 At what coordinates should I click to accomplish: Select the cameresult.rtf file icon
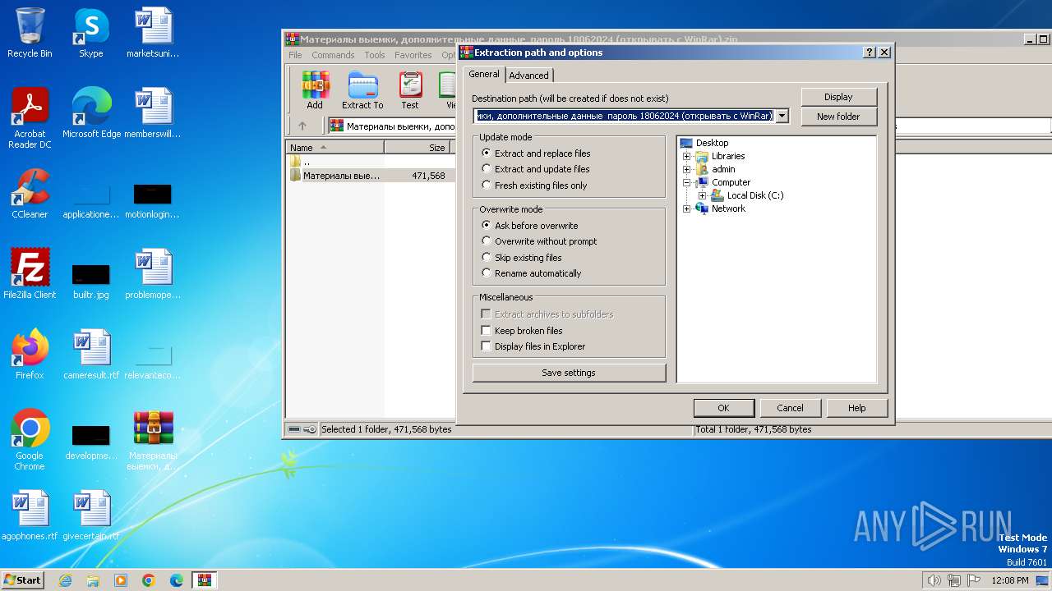(91, 355)
